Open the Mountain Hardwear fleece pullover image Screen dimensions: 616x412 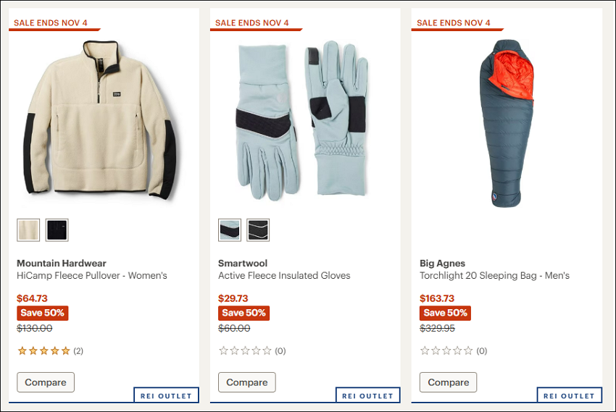[100, 119]
